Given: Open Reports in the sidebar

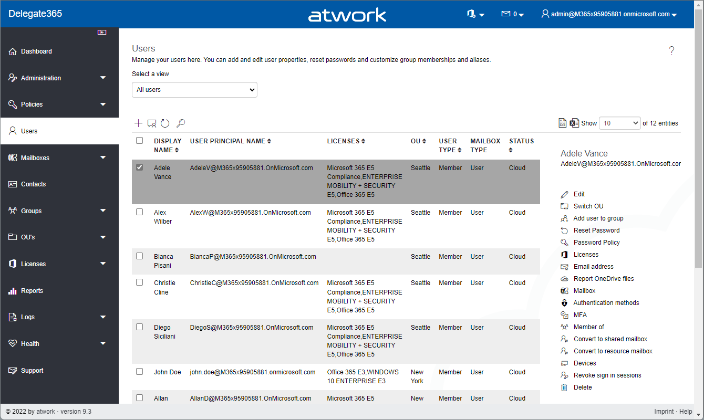Looking at the screenshot, I should click(32, 291).
